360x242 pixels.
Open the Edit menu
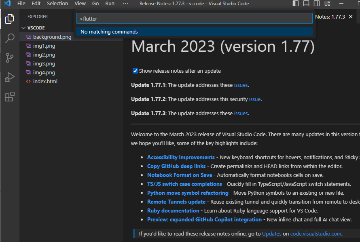click(36, 4)
